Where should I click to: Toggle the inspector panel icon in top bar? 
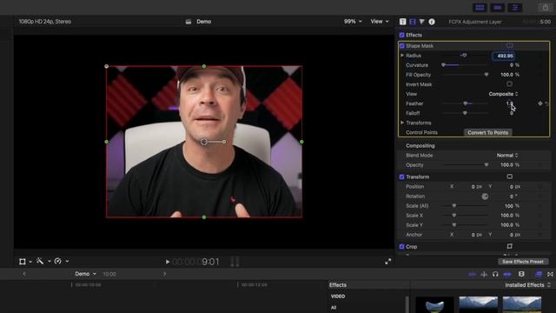coord(515,8)
